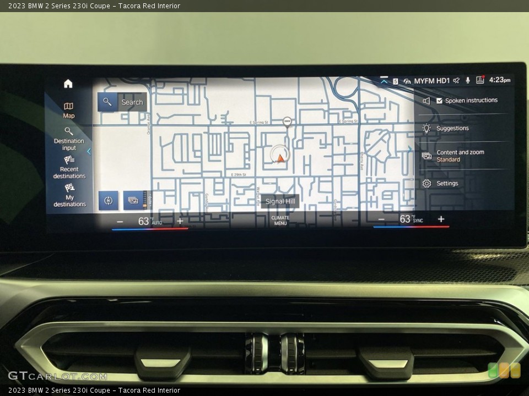Viewport: 529px width, 396px height.
Task: Tap the Search magnifier icon
Action: [107, 102]
